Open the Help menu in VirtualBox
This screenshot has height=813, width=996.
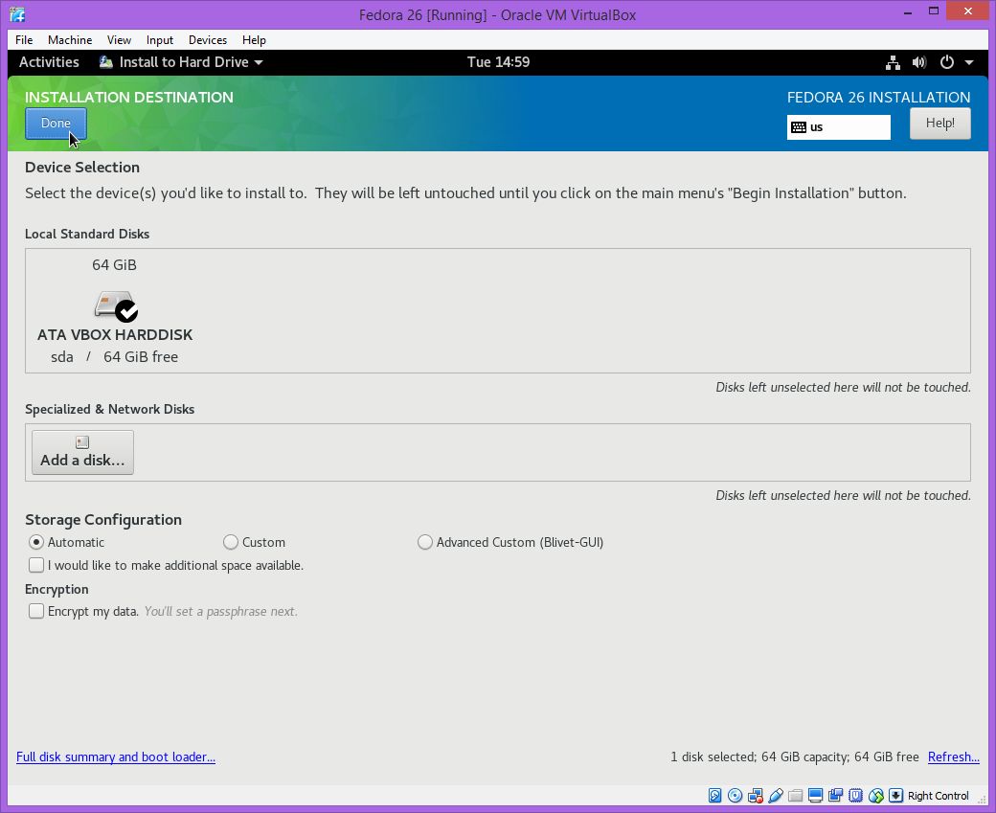pos(254,40)
